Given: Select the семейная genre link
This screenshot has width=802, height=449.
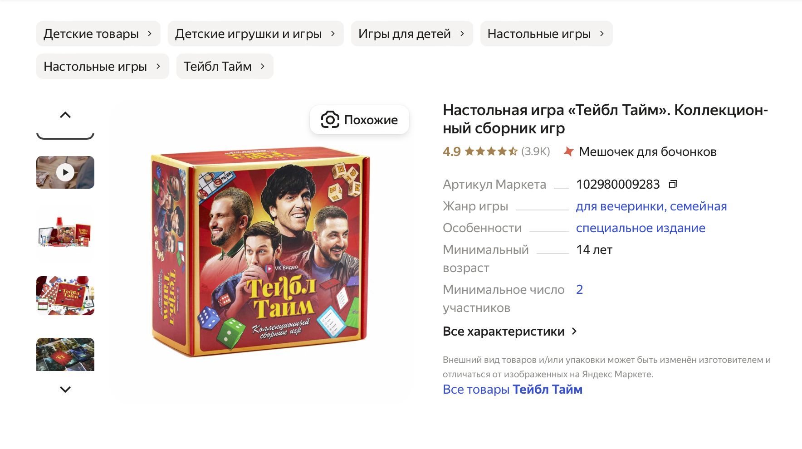Looking at the screenshot, I should pos(698,206).
